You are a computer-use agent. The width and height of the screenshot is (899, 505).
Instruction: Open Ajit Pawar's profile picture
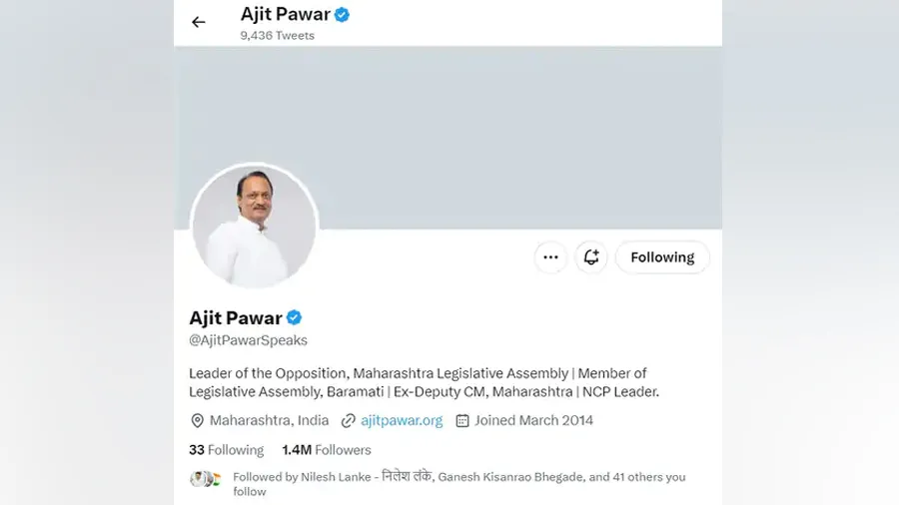[x=254, y=226]
